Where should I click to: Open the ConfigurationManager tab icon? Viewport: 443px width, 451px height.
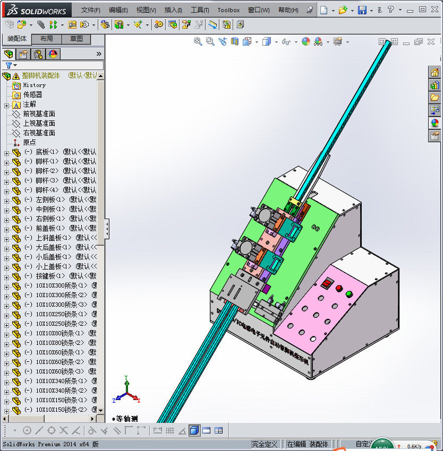tap(38, 54)
